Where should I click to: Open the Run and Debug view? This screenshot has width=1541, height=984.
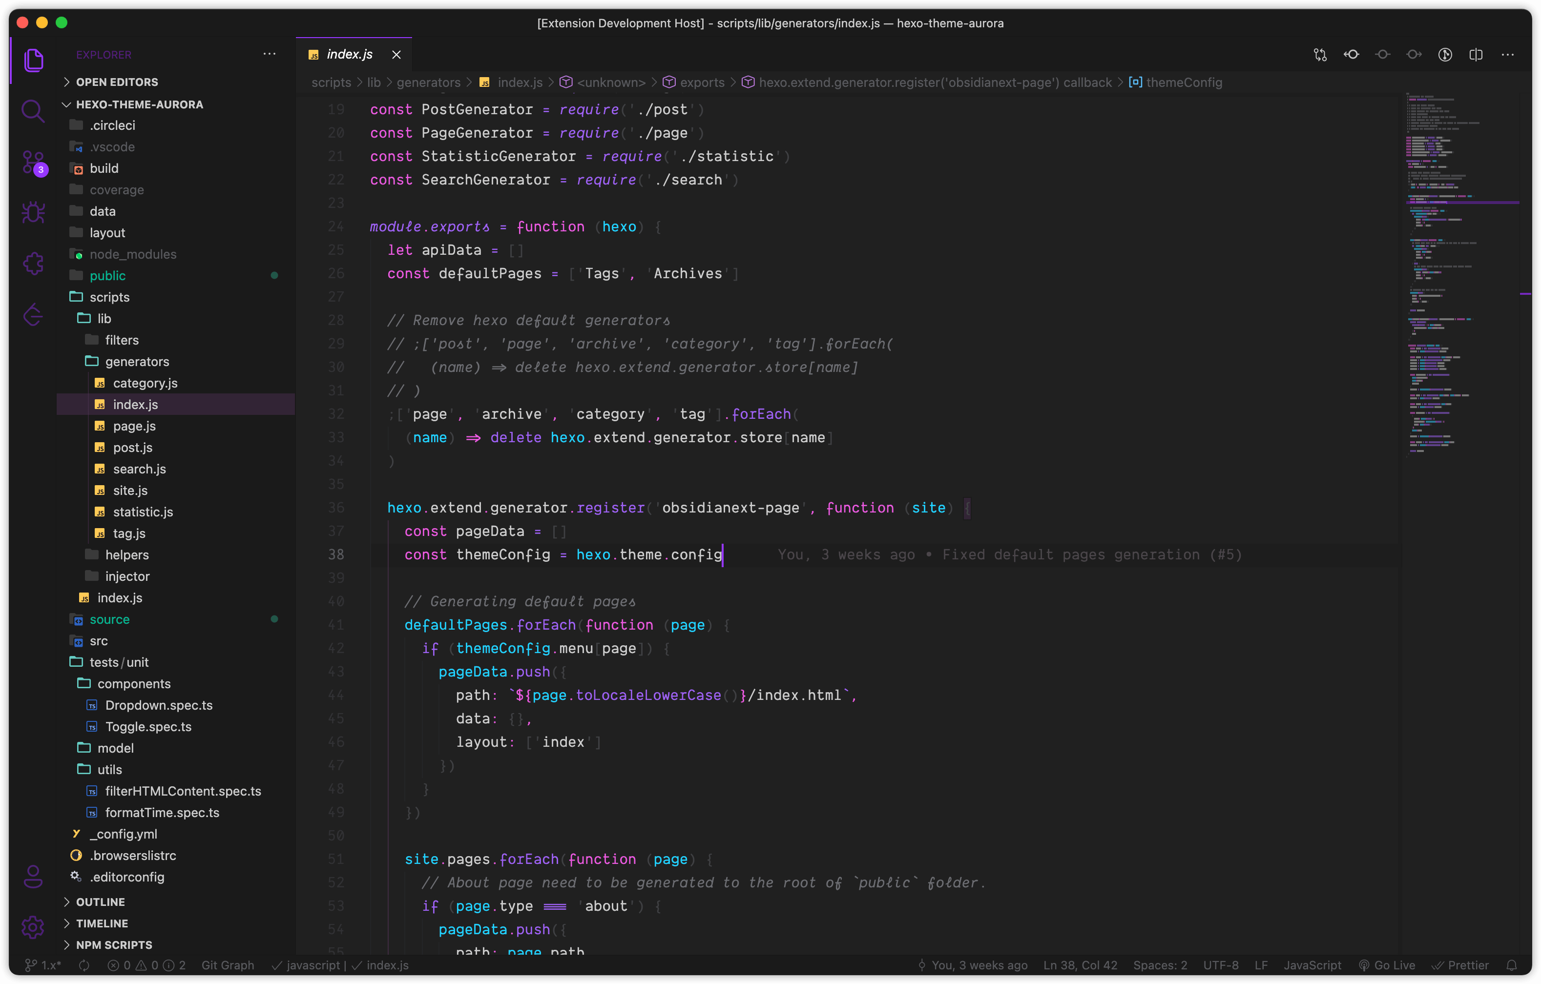pos(33,212)
